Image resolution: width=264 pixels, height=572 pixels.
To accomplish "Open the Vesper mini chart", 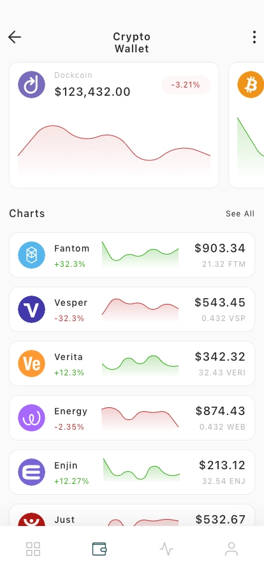I will pos(140,310).
